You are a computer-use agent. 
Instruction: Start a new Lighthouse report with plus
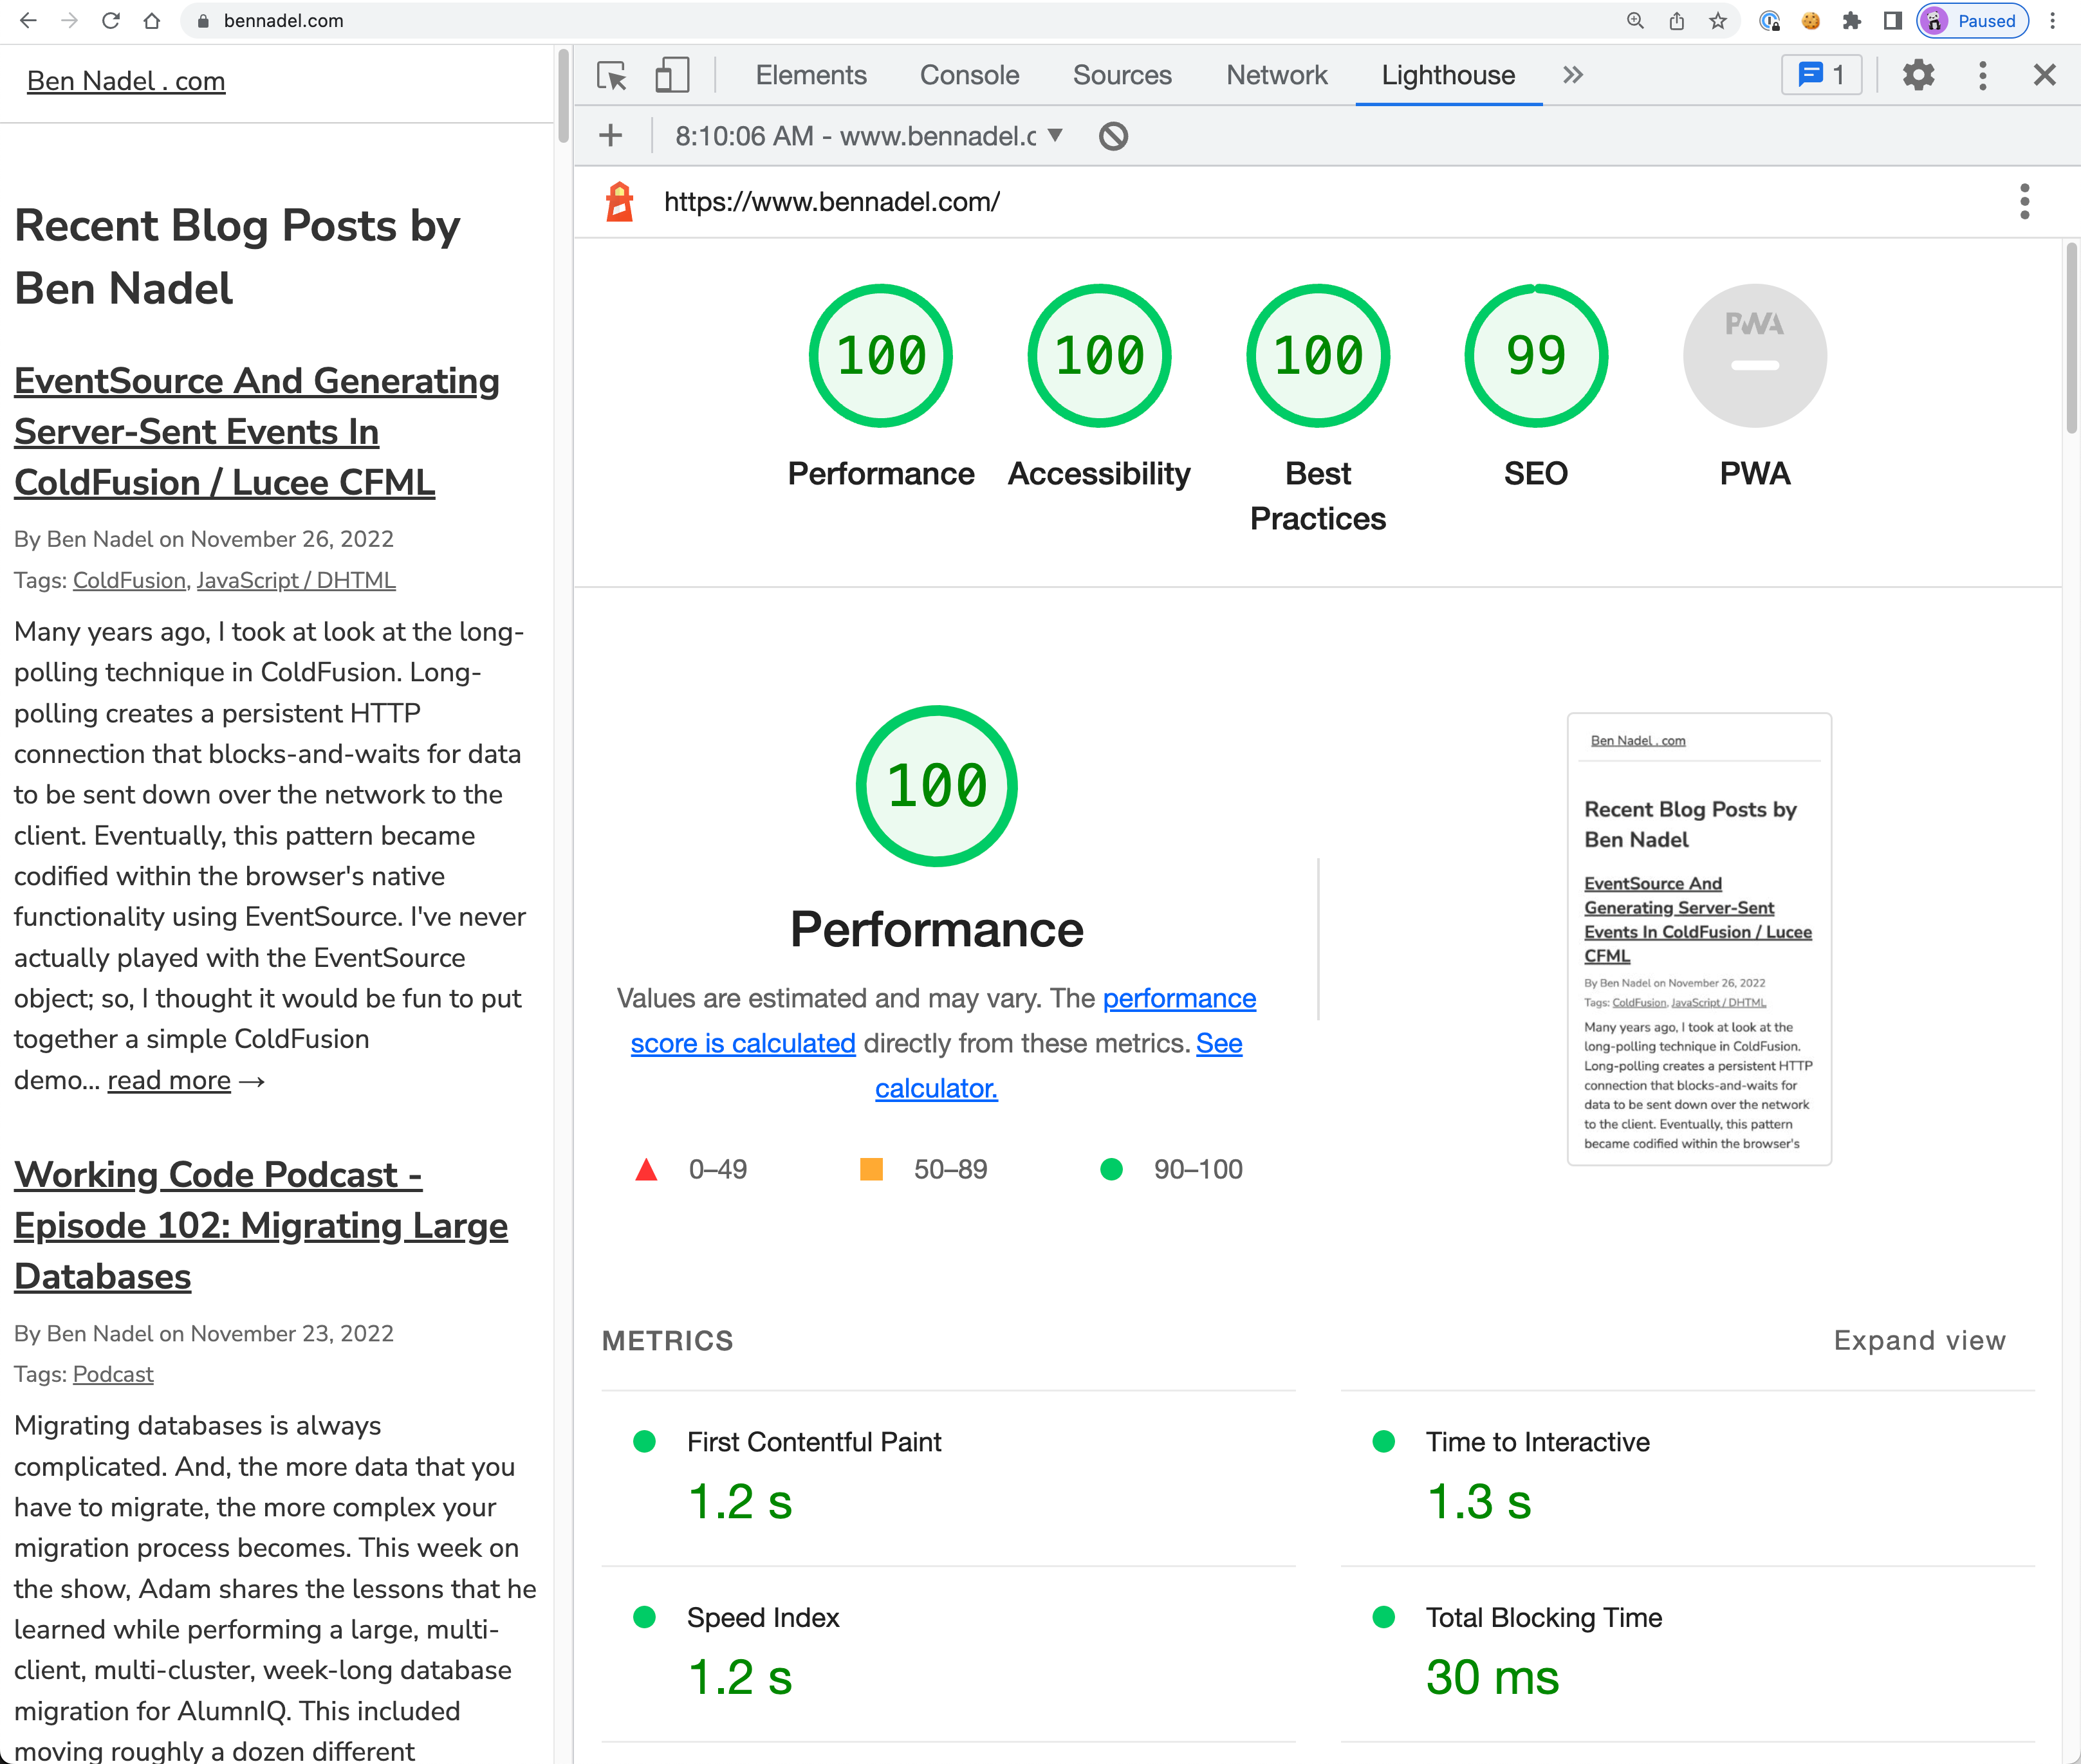click(x=610, y=136)
